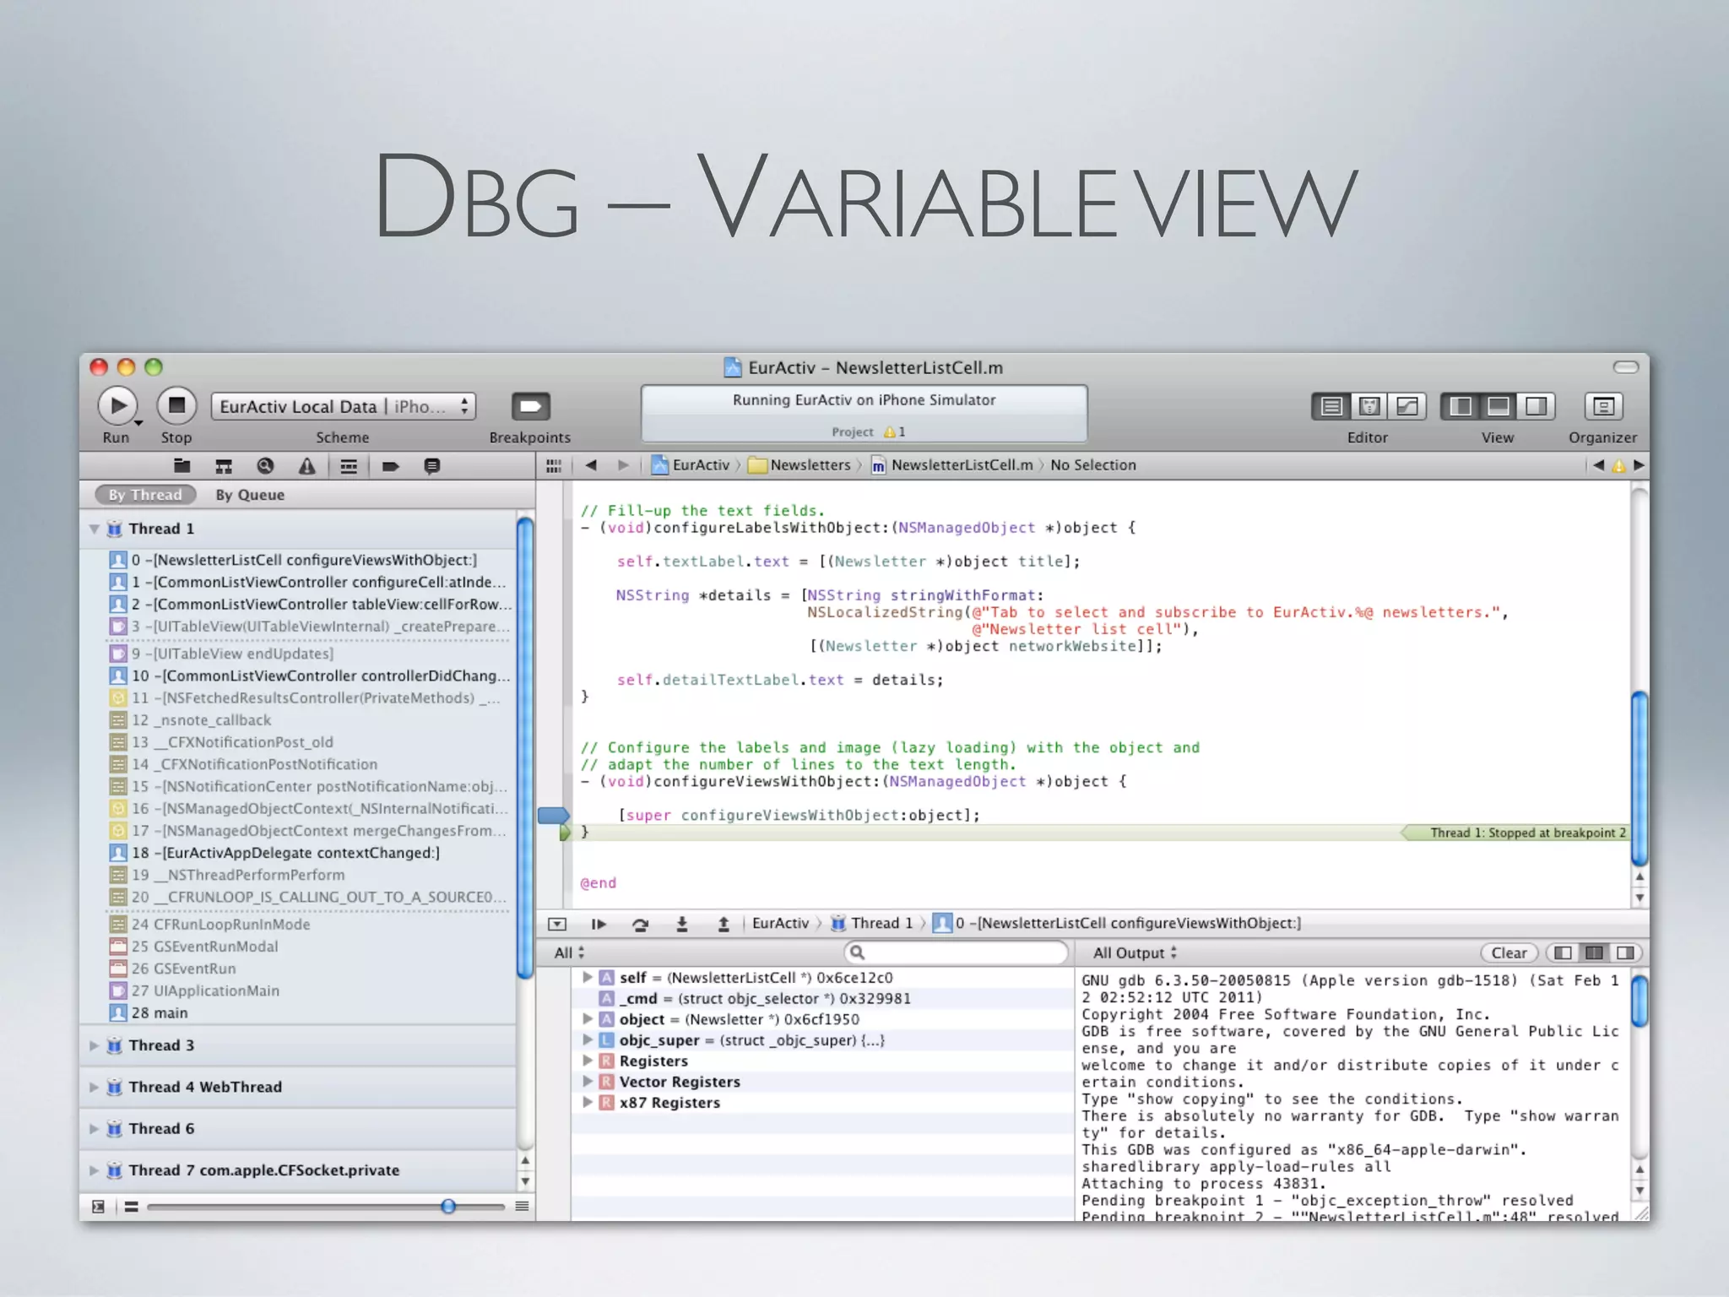Show the Breakpoint navigator icon
The width and height of the screenshot is (1729, 1297).
pos(390,466)
